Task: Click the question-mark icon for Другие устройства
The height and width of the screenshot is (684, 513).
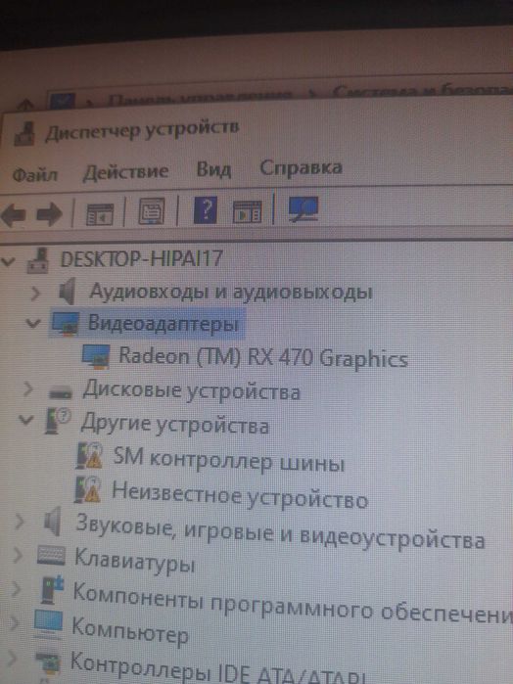Action: [57, 421]
